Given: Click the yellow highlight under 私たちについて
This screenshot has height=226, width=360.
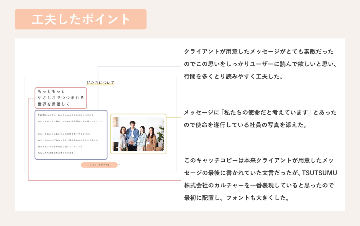Looking at the screenshot, I should 101,85.
